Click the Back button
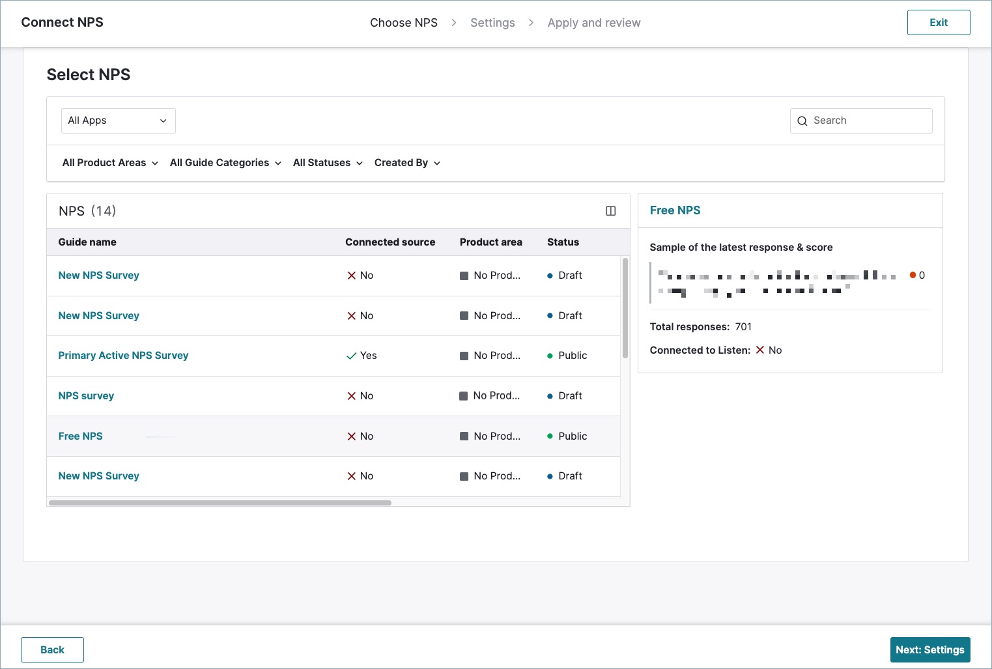Image resolution: width=992 pixels, height=669 pixels. coord(52,649)
